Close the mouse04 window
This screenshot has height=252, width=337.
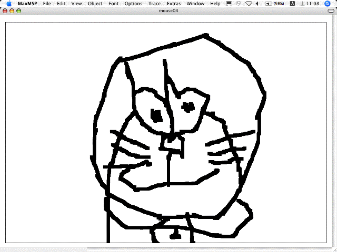[x=5, y=10]
